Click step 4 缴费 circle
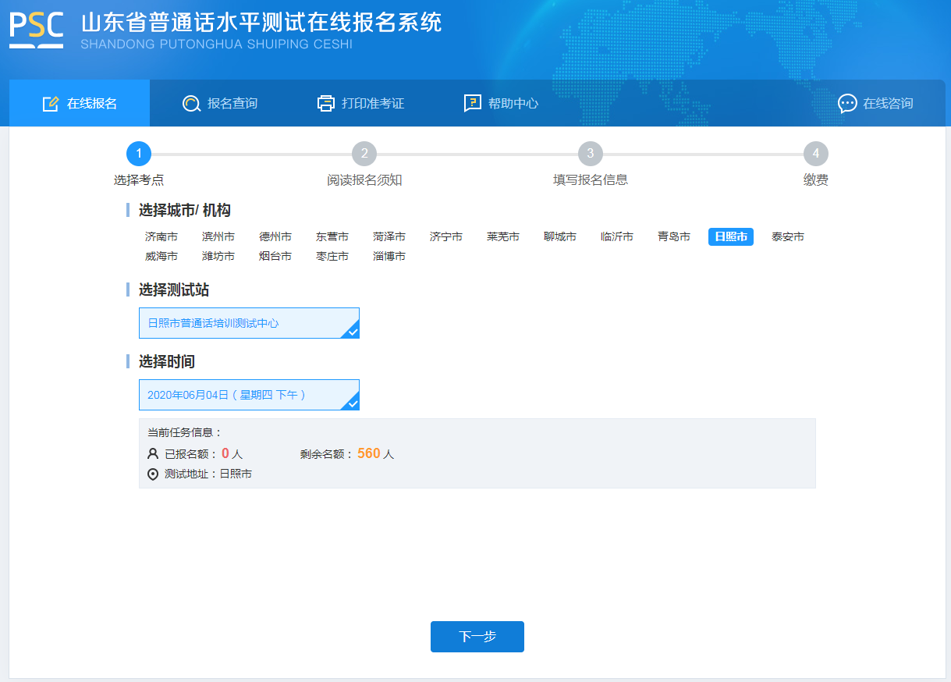This screenshot has width=951, height=682. click(x=815, y=154)
